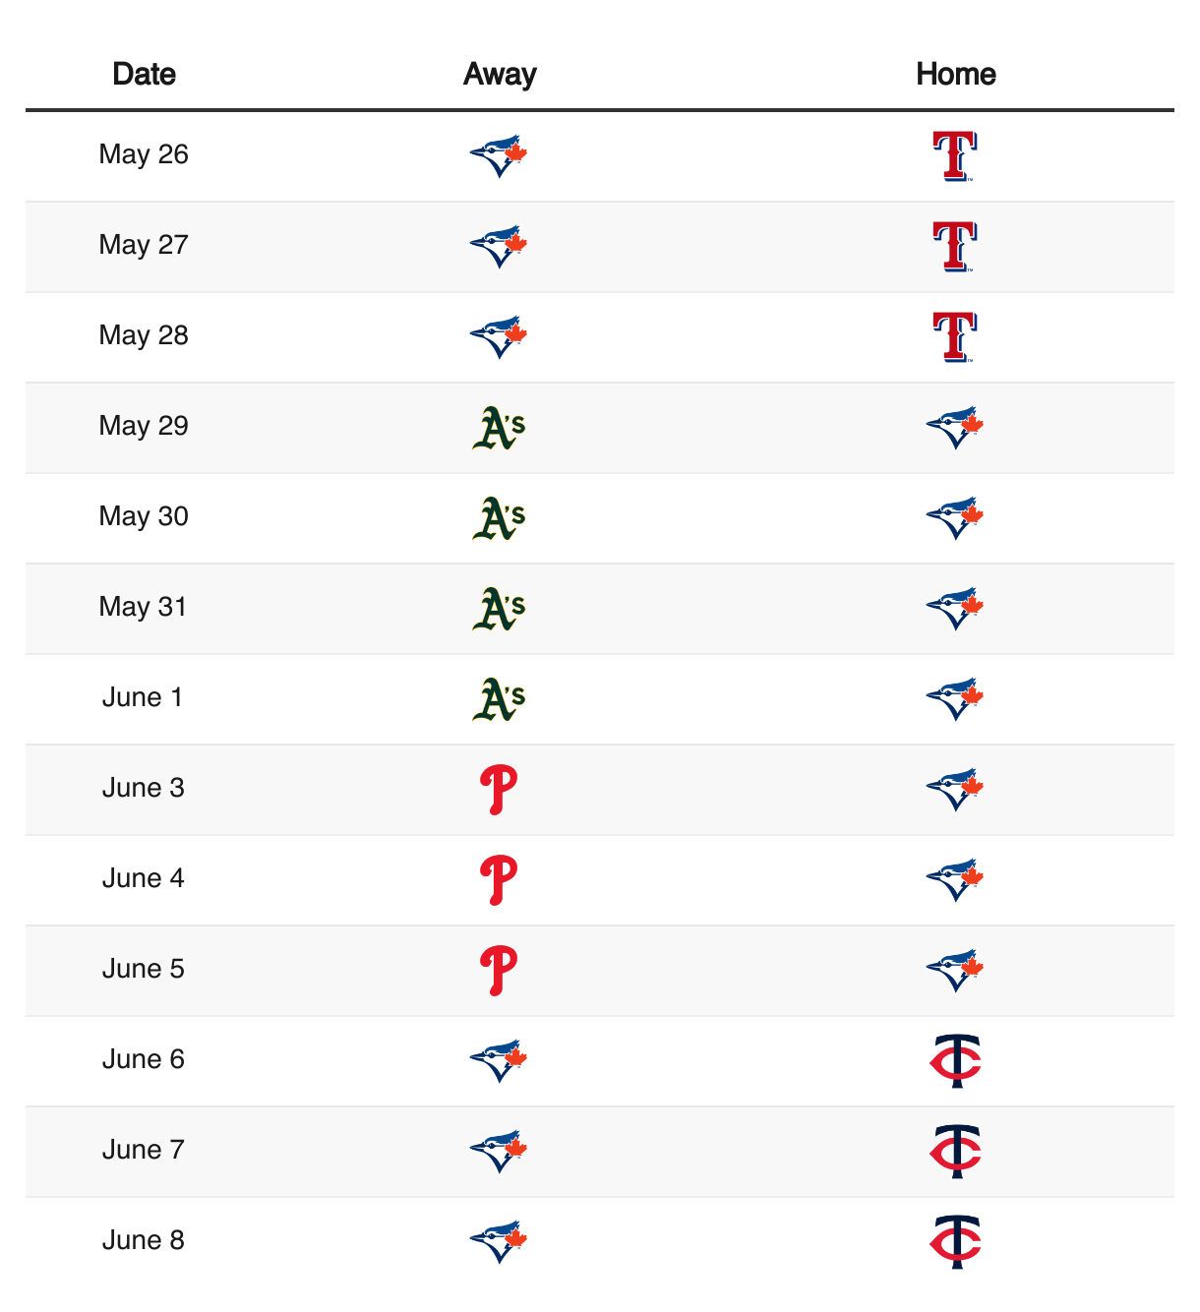Click the Blue Jays home logo on May 30
Image resolution: width=1200 pixels, height=1312 pixels.
[955, 518]
